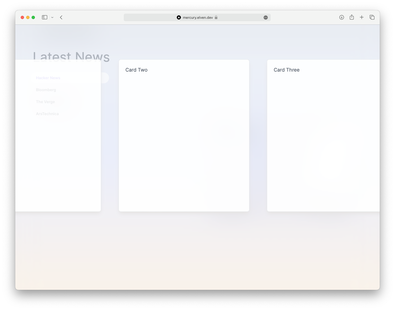Minimize the window with yellow button

pyautogui.click(x=28, y=17)
